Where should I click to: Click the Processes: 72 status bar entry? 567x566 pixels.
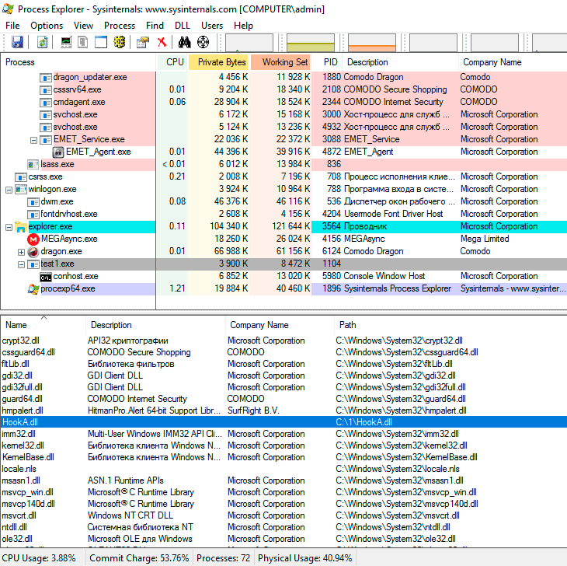click(x=223, y=558)
